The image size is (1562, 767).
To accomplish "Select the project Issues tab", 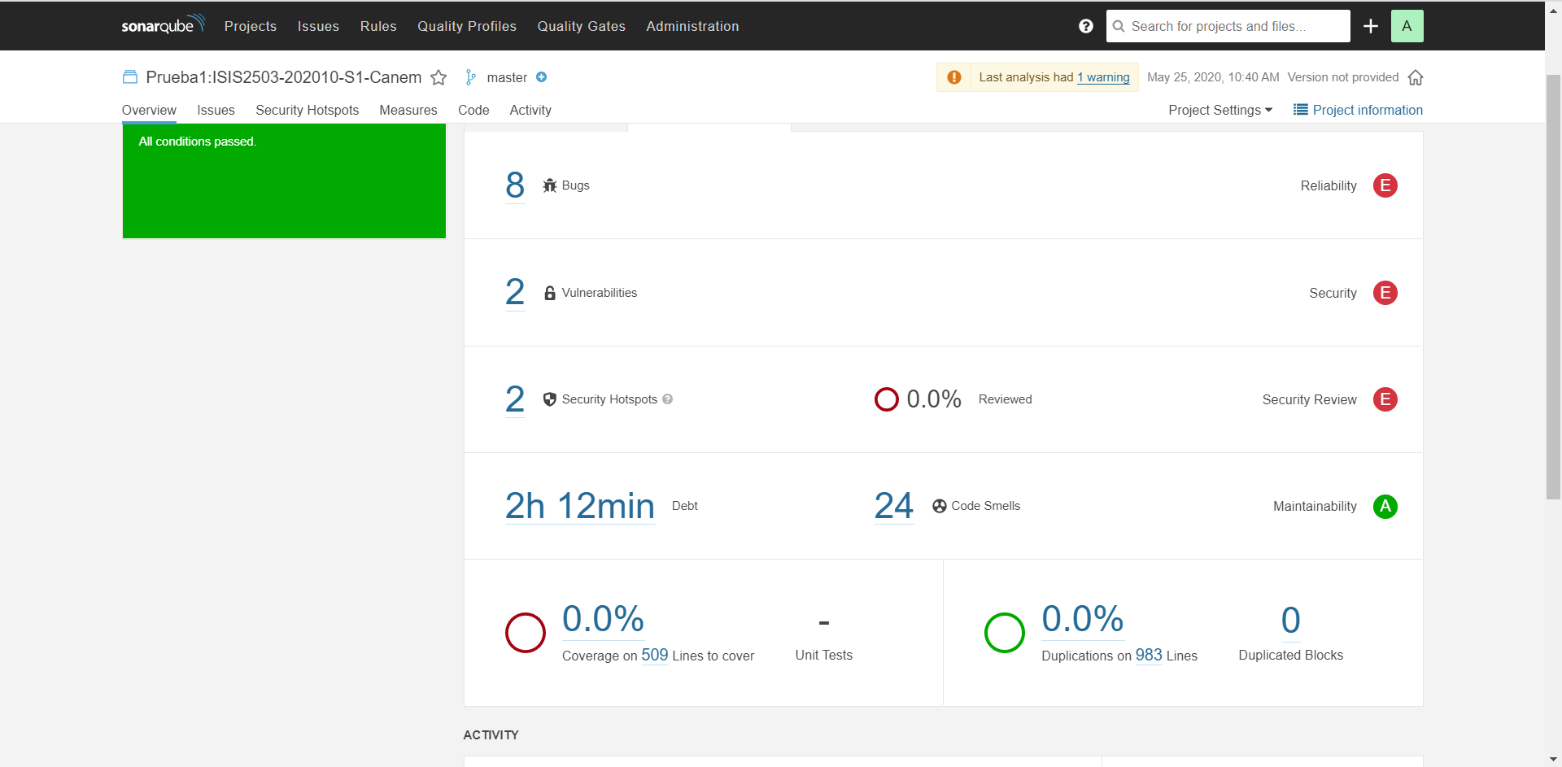I will (x=216, y=110).
